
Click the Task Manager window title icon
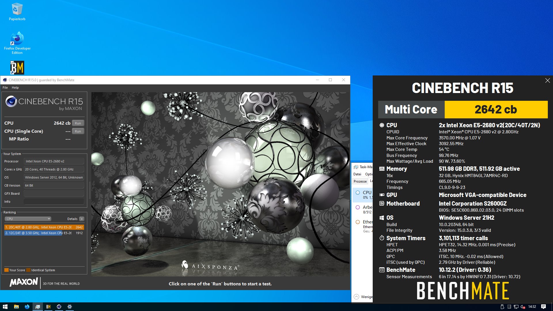tap(356, 167)
